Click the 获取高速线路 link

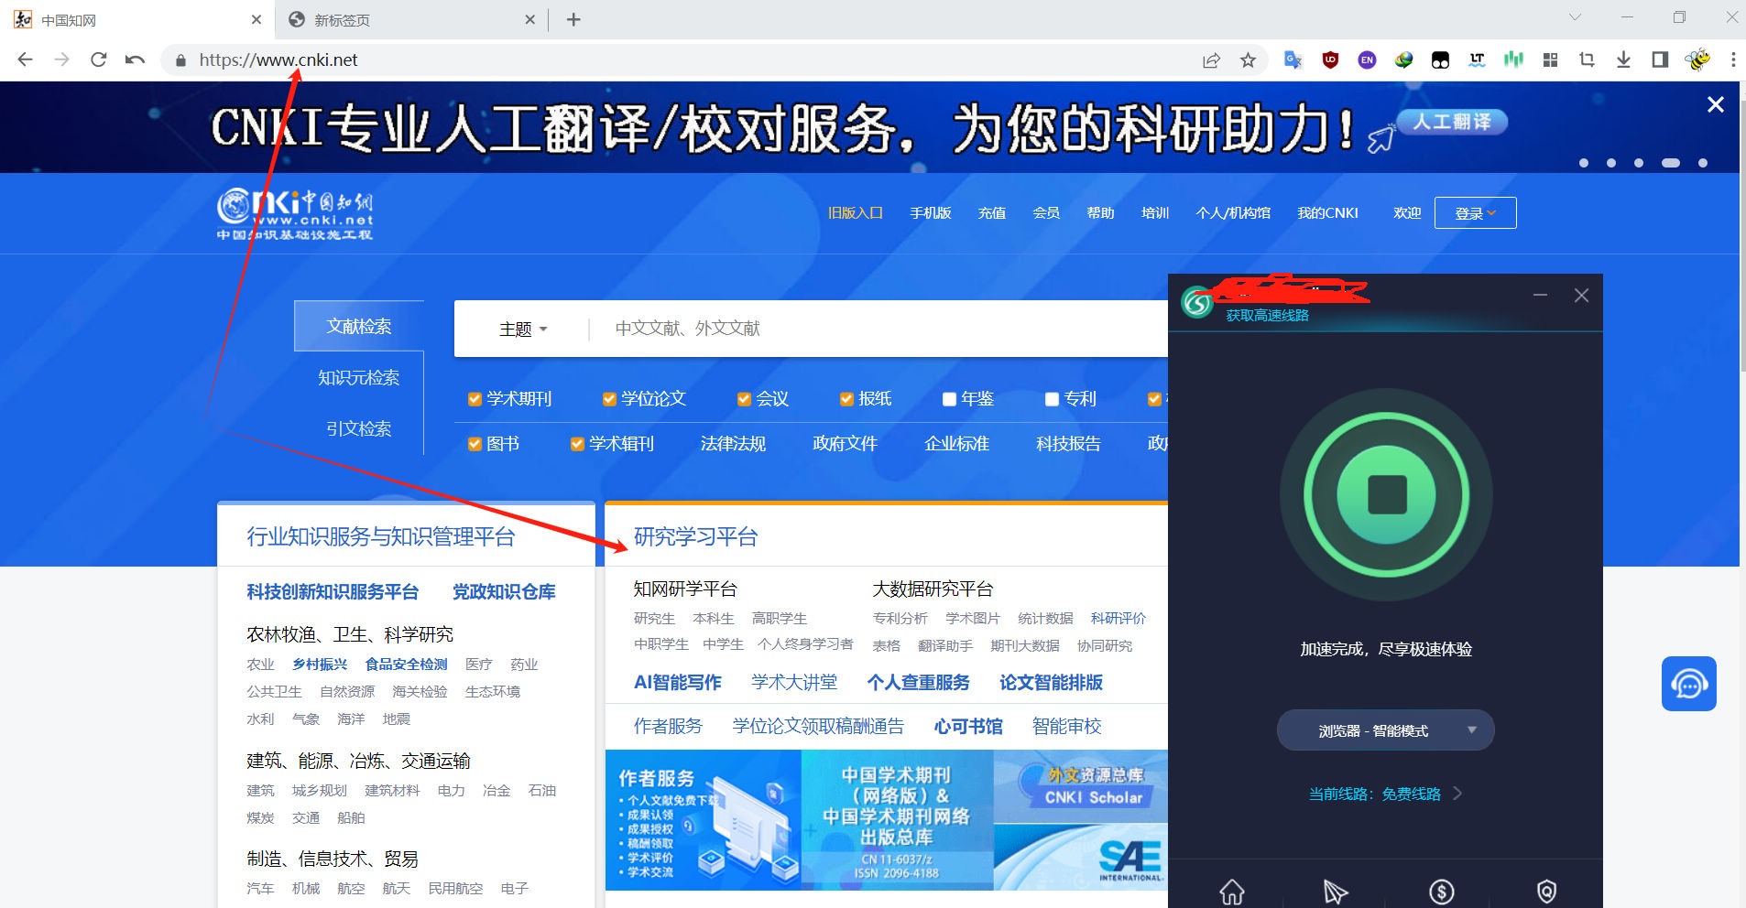(x=1267, y=315)
